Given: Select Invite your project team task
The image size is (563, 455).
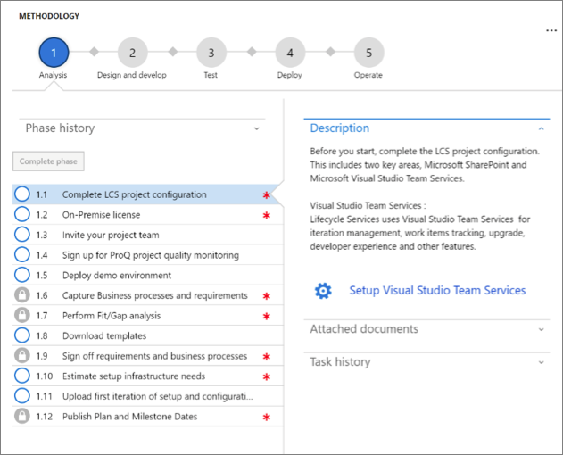Looking at the screenshot, I should click(111, 235).
